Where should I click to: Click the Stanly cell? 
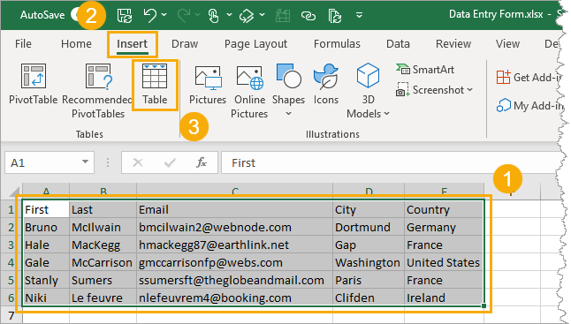click(x=45, y=281)
